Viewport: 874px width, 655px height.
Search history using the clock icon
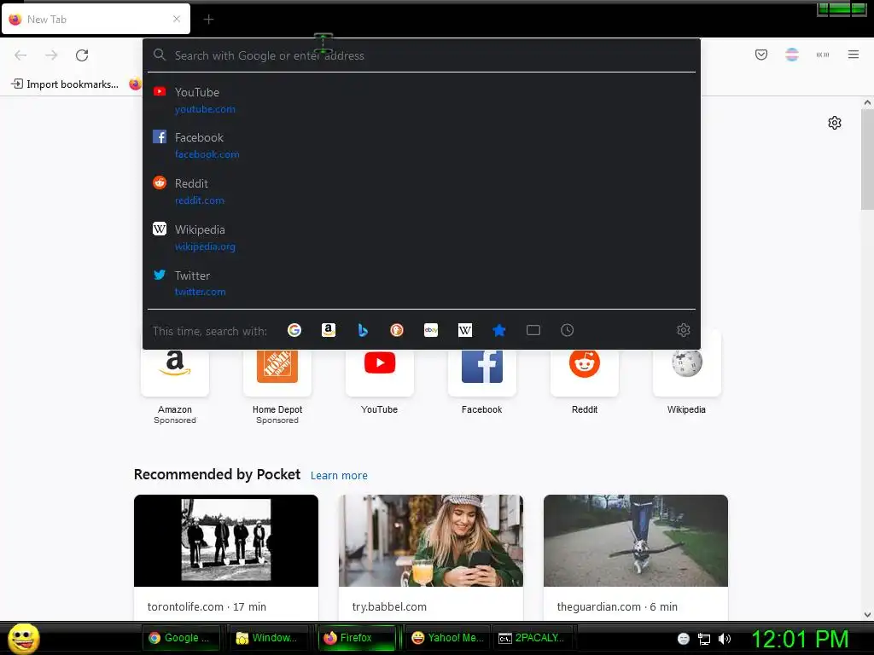tap(567, 330)
